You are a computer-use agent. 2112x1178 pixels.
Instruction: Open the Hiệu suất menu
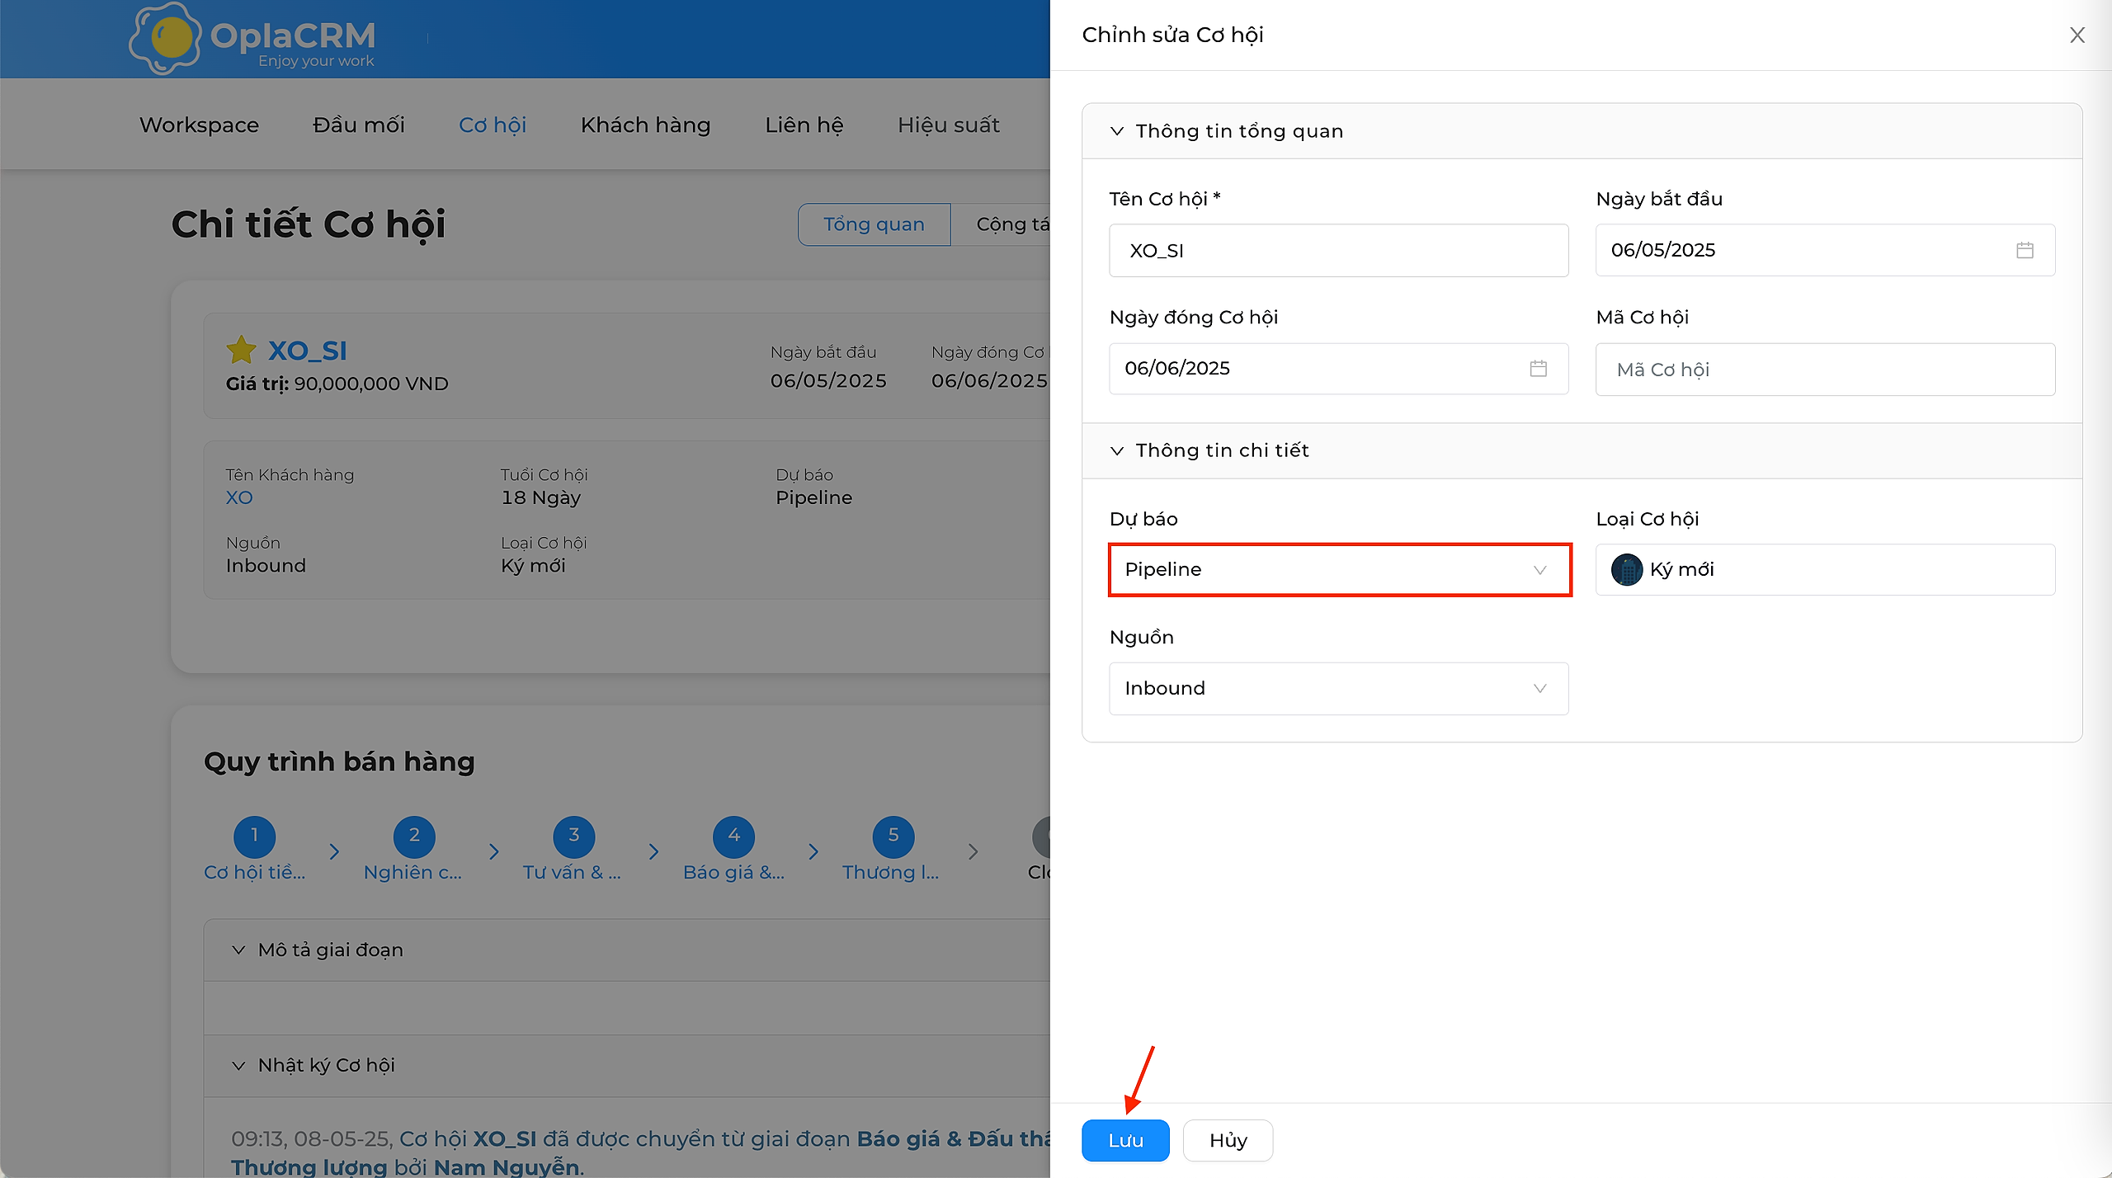tap(949, 125)
